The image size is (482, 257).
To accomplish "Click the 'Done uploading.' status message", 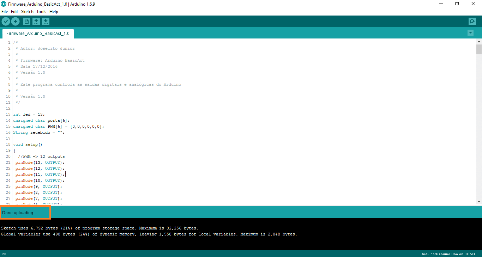I will pyautogui.click(x=18, y=213).
